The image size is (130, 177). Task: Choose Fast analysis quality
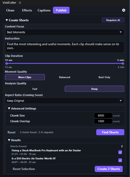[x=35, y=89]
